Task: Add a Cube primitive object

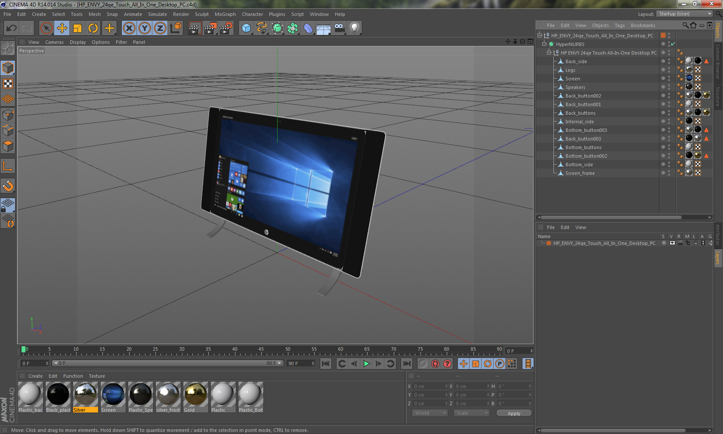Action: (246, 28)
